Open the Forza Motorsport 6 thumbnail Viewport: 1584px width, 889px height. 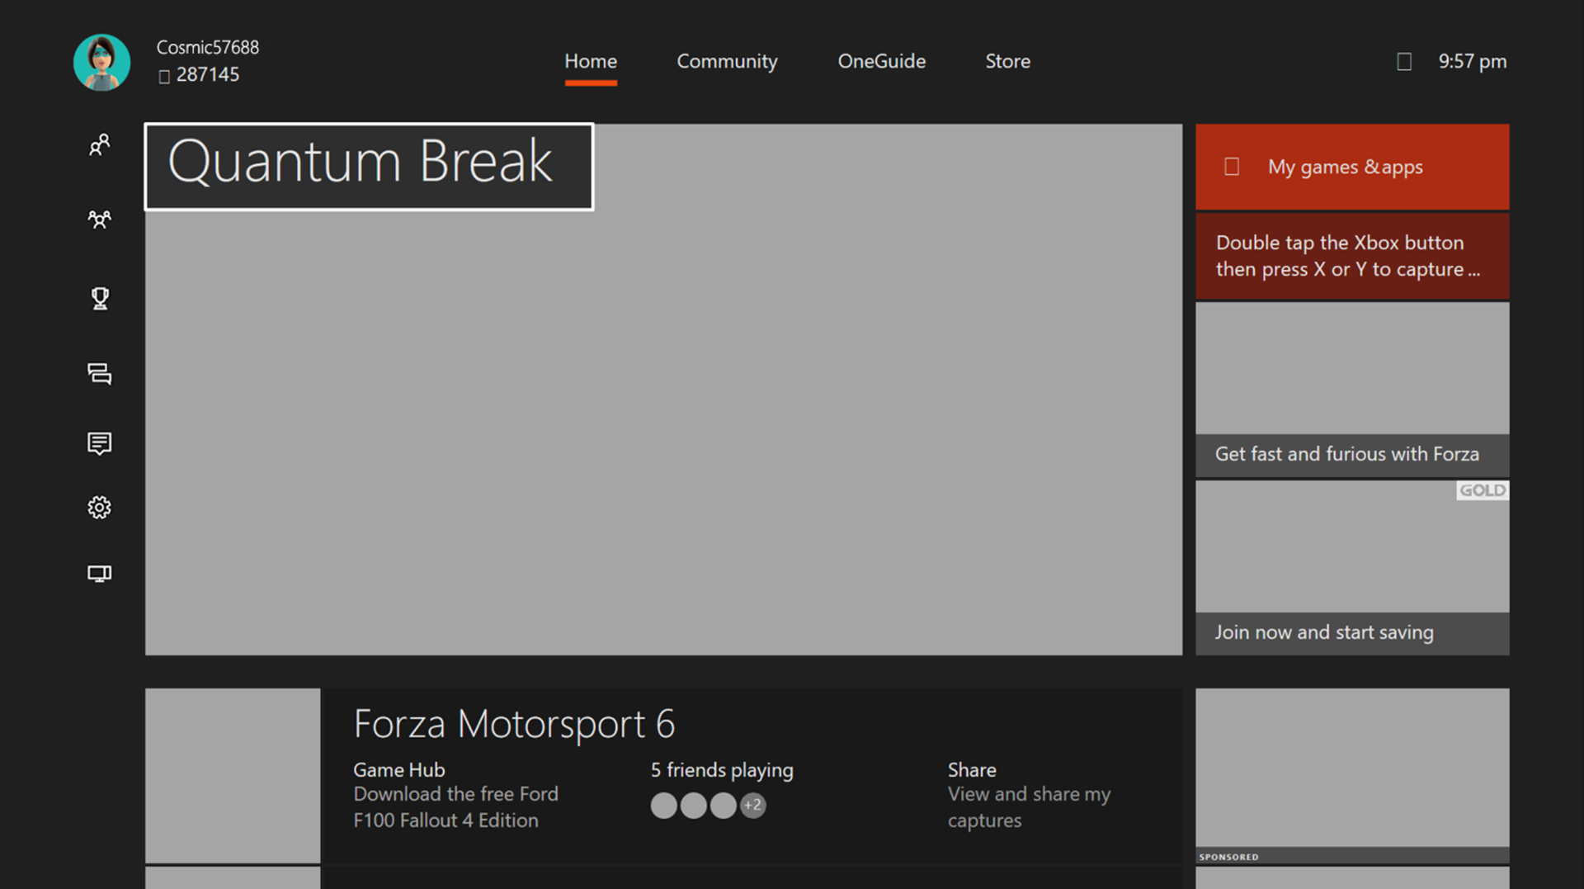233,776
